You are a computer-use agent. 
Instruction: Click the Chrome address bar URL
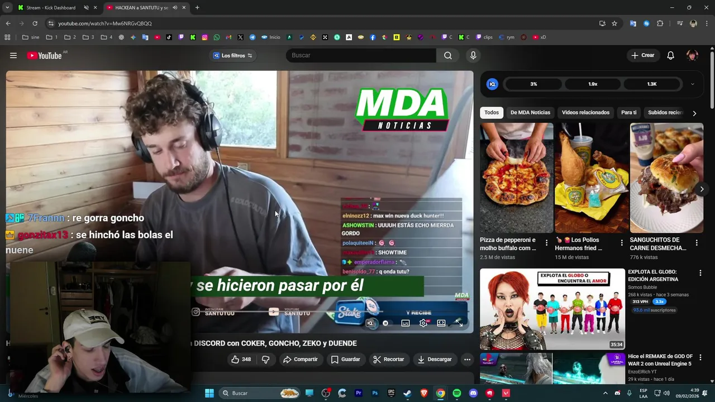105,23
